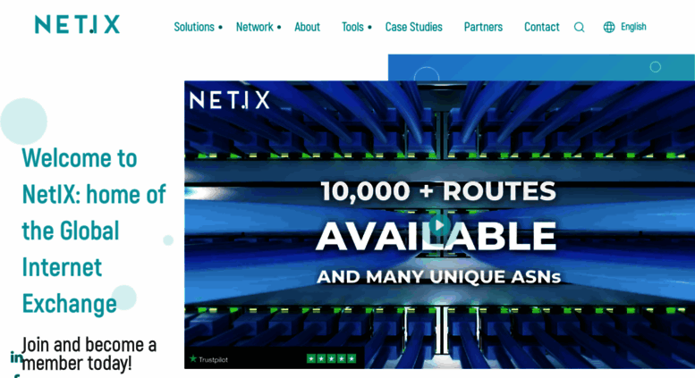This screenshot has height=378, width=695.
Task: Click the LinkedIn icon at bottom left
Action: (16, 357)
